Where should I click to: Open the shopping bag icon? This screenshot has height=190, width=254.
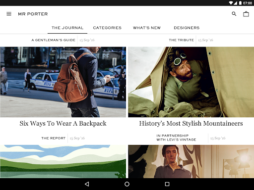point(246,14)
